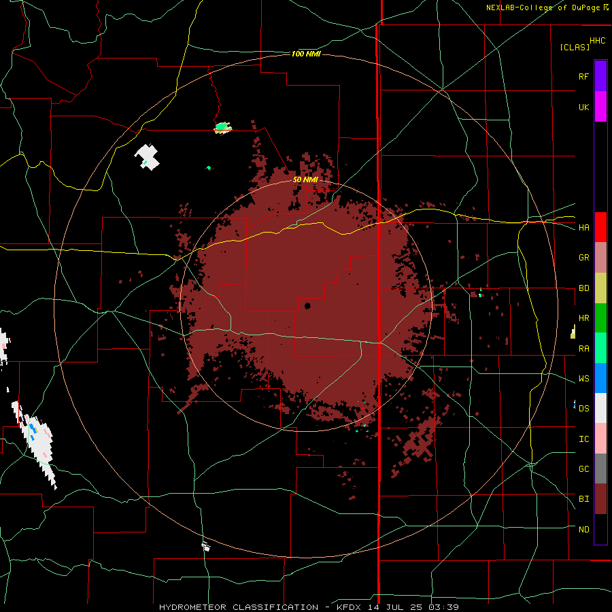Viewport: 612px width, 612px height.
Task: Click the RF purple color swatch
Action: pyautogui.click(x=600, y=76)
